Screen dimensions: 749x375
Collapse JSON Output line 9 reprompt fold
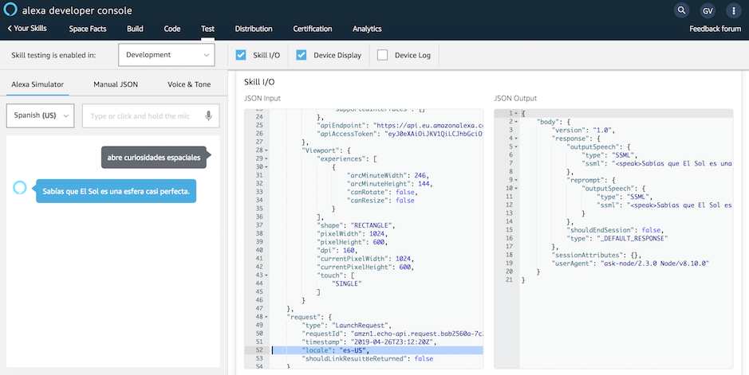click(516, 180)
